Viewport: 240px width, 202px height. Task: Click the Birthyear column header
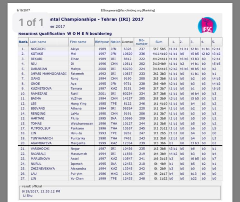pyautogui.click(x=102, y=42)
